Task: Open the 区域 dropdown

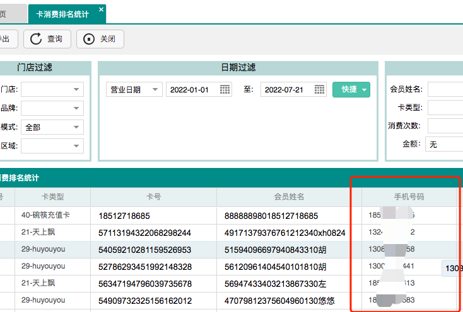Action: pyautogui.click(x=77, y=146)
